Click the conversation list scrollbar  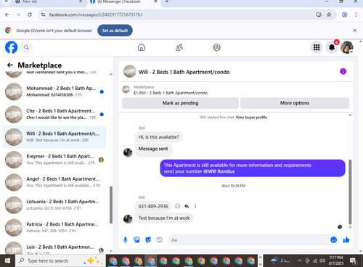[111, 205]
